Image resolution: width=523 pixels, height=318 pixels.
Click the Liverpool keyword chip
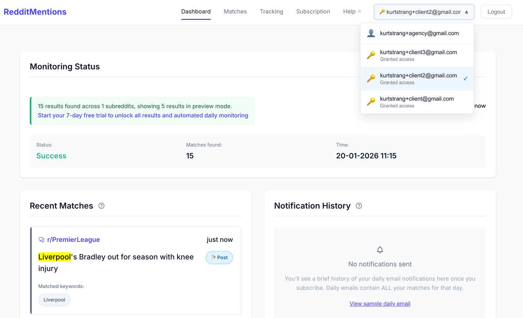[x=54, y=300]
